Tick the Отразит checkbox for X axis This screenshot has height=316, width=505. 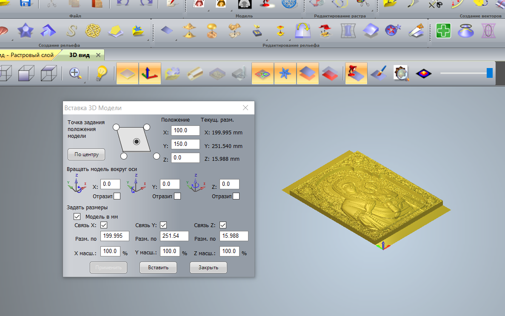coord(117,196)
